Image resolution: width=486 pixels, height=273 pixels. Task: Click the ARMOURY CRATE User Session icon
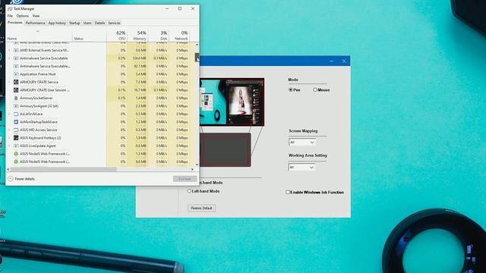pos(16,90)
